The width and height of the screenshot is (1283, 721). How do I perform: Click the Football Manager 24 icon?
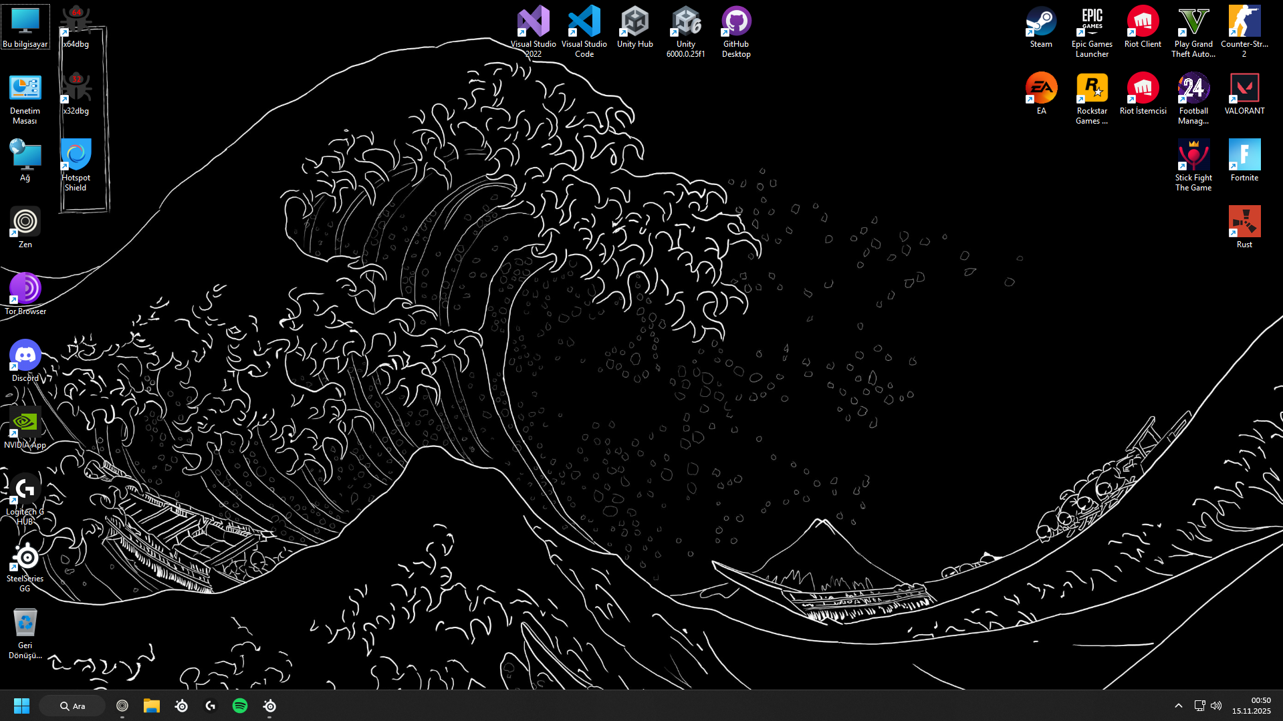(x=1193, y=99)
